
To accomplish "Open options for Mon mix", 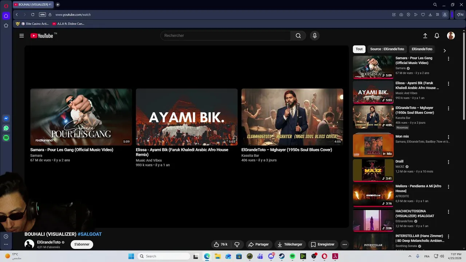I will click(449, 137).
